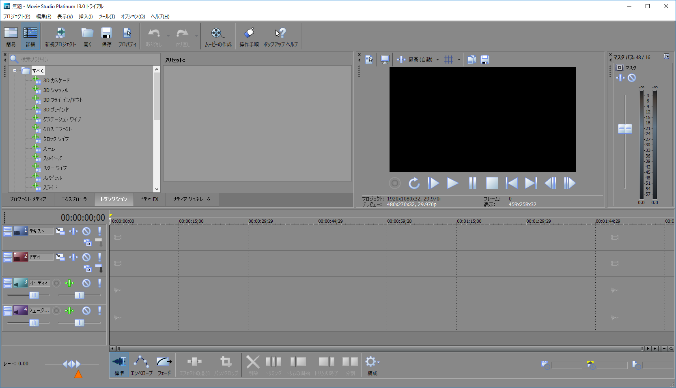The width and height of the screenshot is (676, 388).
Task: Select the detailed mode (詳細) icon
Action: [30, 36]
